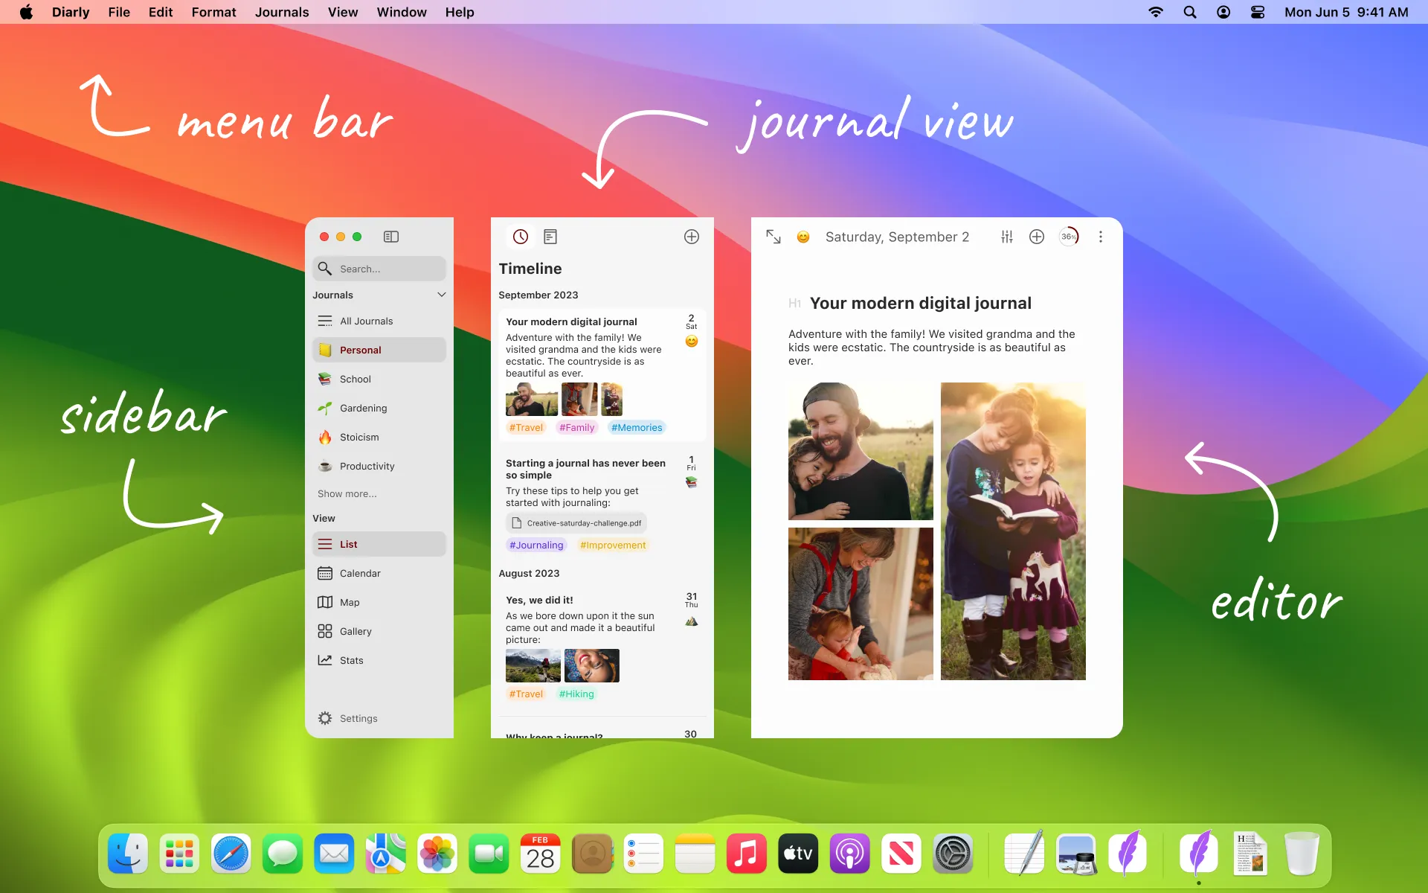Open Photos app in the dock

pos(437,854)
